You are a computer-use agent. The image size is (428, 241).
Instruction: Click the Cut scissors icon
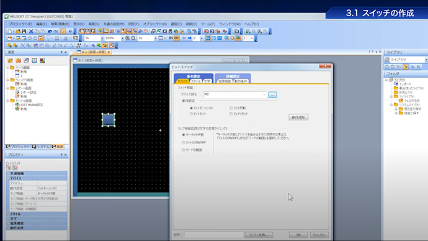click(x=31, y=32)
